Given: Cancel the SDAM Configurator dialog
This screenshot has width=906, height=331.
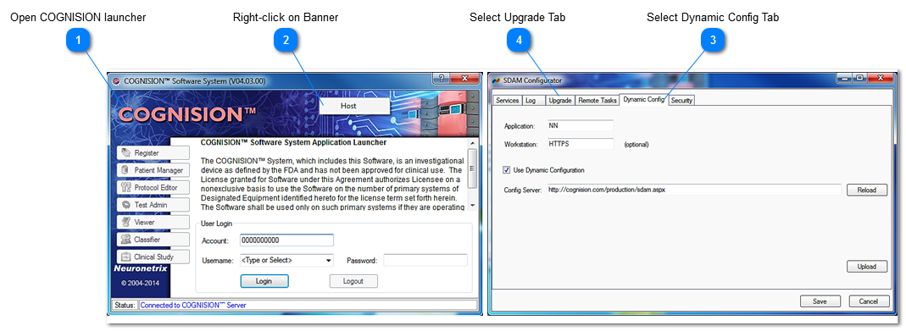Looking at the screenshot, I should point(869,301).
